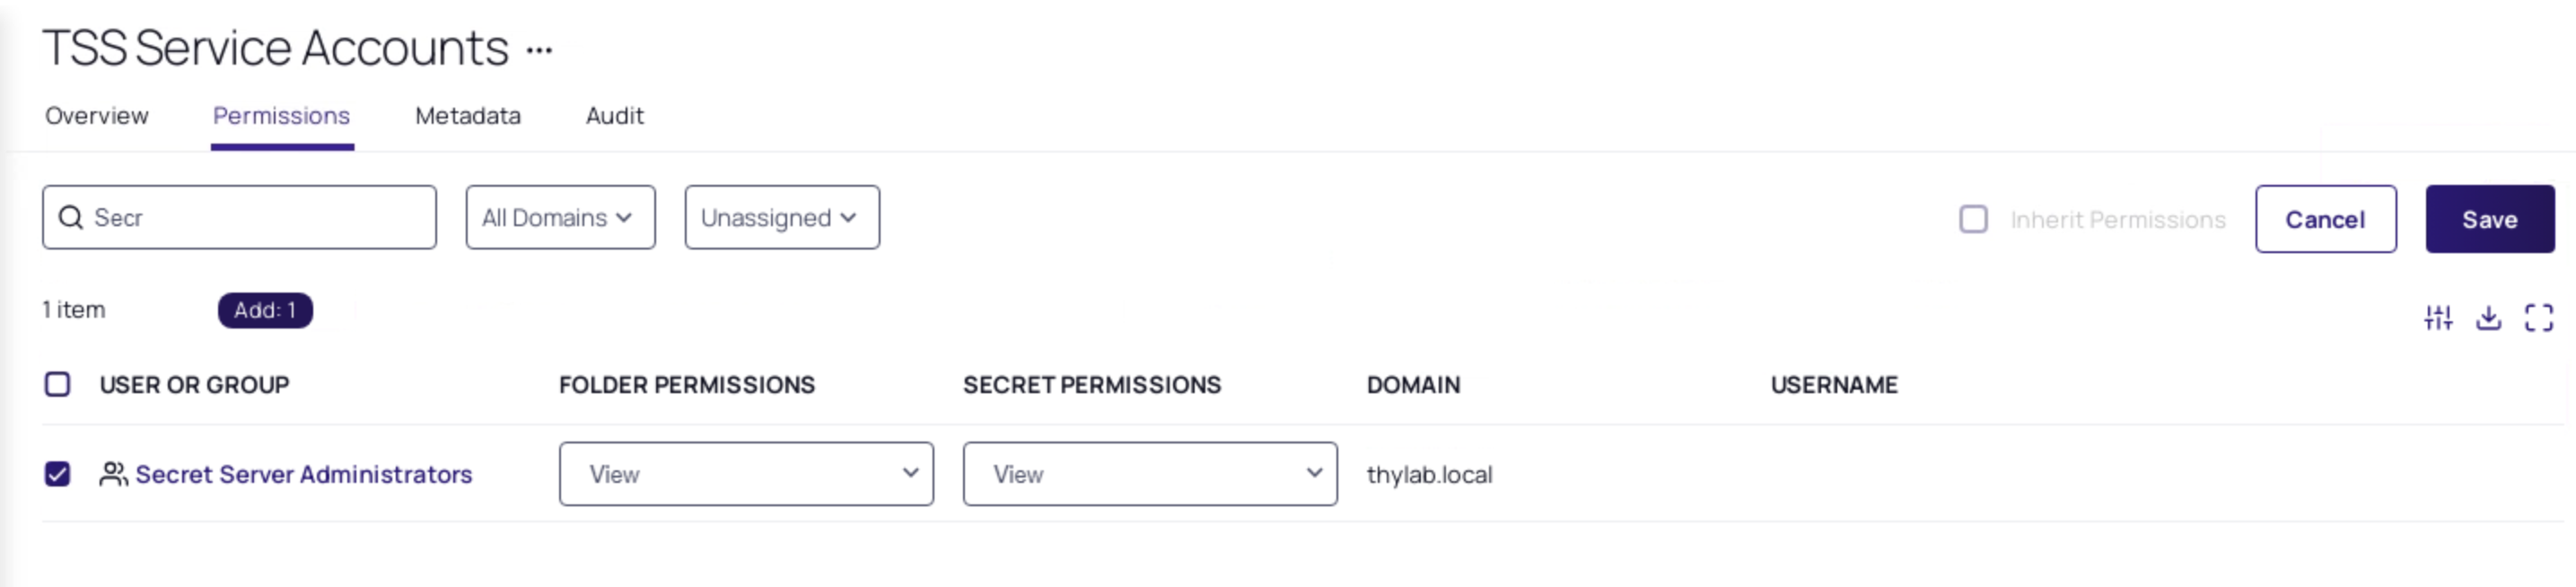Go to the Metadata tab

pos(468,116)
